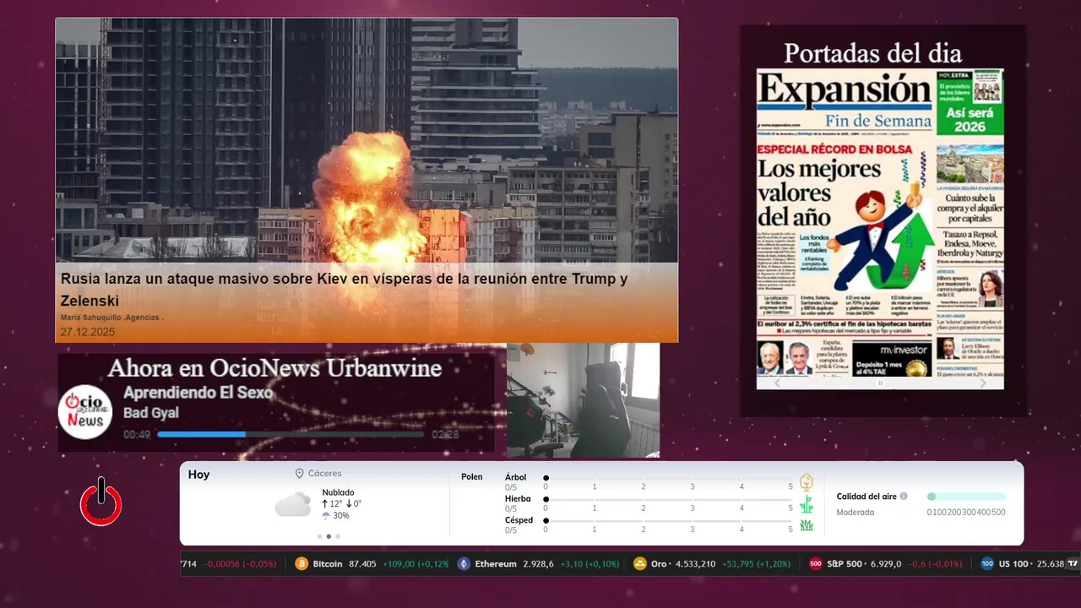
Task: Click S&P 500 value 6.929,0
Action: (x=884, y=564)
